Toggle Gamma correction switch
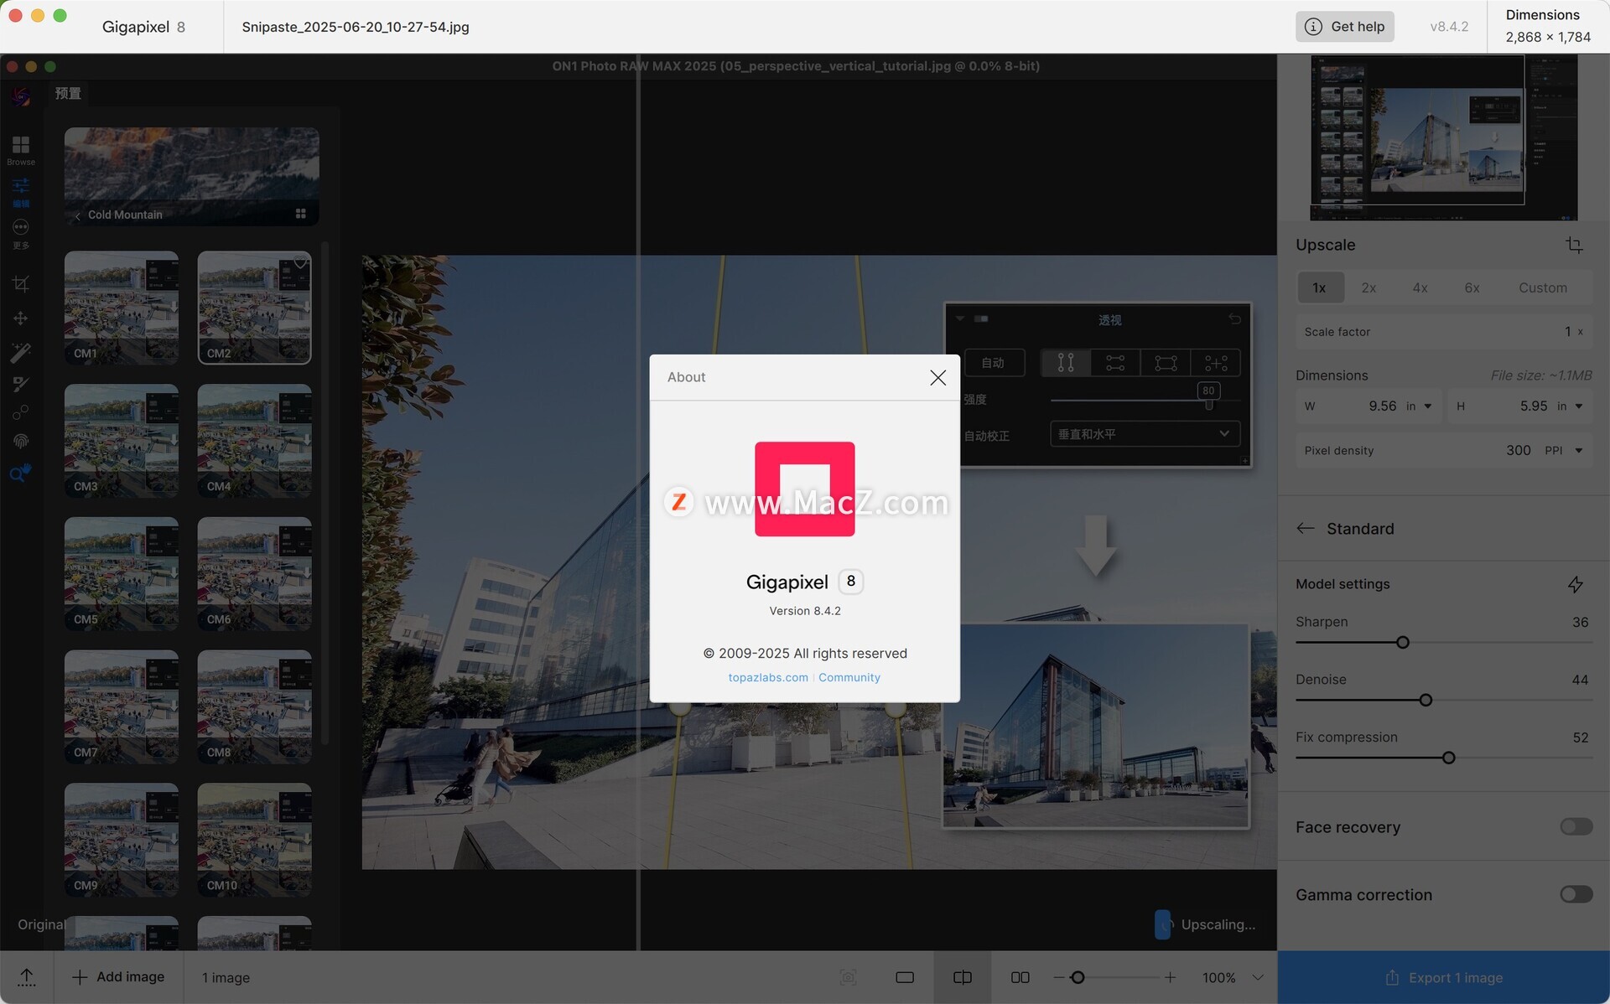 click(1576, 894)
